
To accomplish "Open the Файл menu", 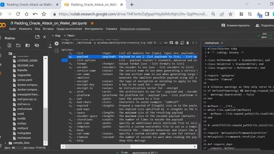I will pos(12,29).
